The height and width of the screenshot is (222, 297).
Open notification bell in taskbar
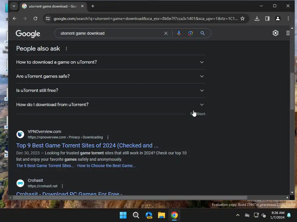point(289,215)
